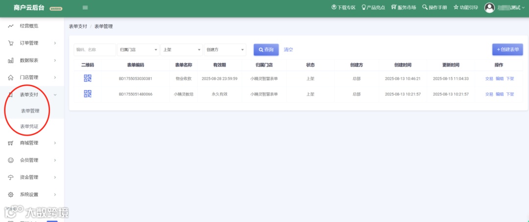Viewport: 529px width, 222px height.
Task: Click the 产品亮点 lightbulb icon
Action: pyautogui.click(x=363, y=7)
